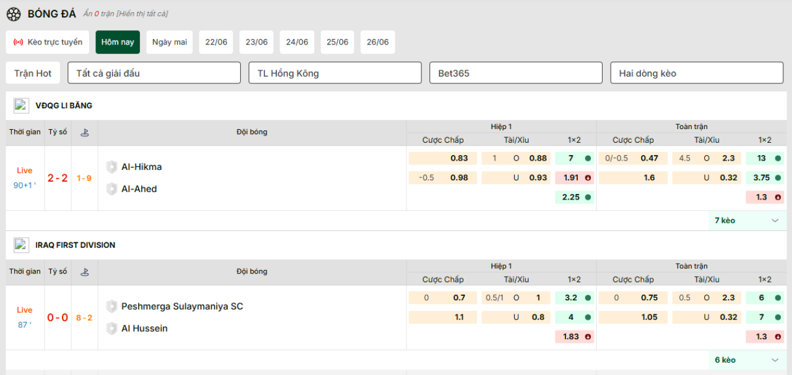
Task: Click the corner flag icon in Li Băng header
Action: pyautogui.click(x=85, y=132)
